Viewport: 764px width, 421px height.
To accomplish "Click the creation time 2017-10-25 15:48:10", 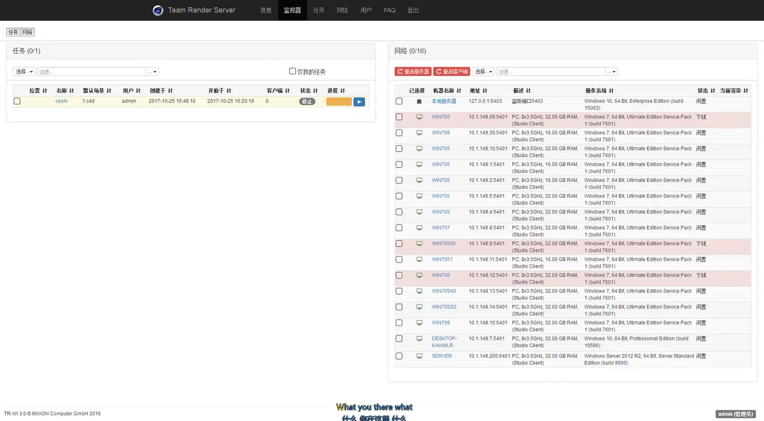I will [x=172, y=101].
